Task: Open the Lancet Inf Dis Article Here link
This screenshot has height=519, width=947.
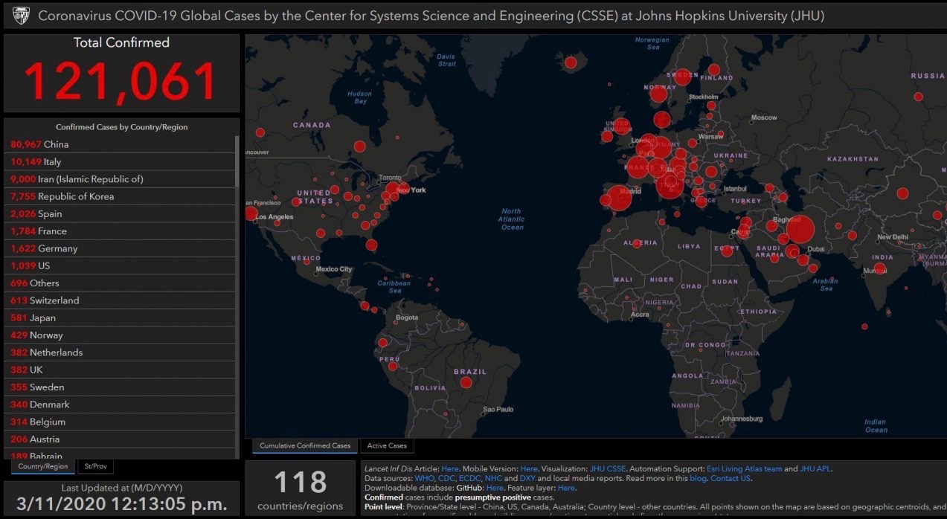Action: pos(450,469)
